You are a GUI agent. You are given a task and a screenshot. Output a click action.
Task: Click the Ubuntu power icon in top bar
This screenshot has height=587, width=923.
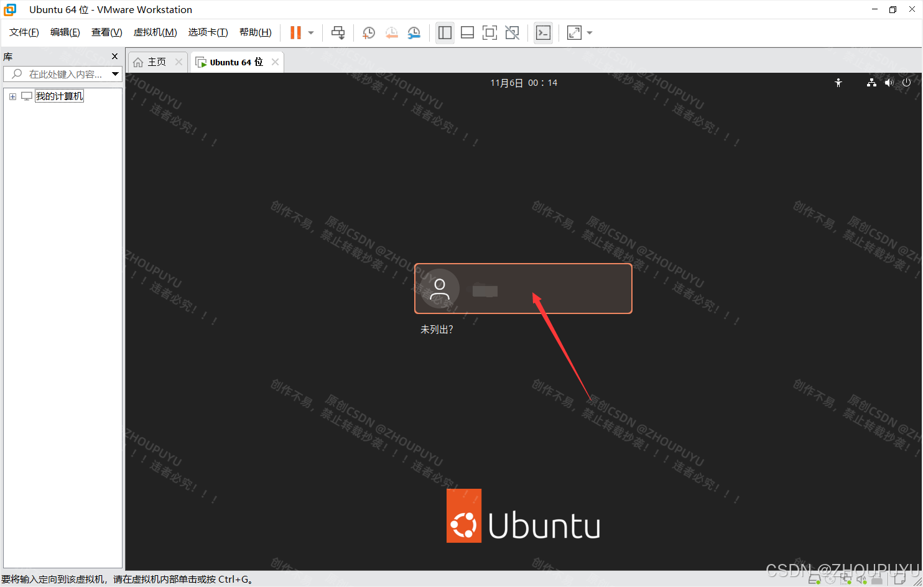pos(906,83)
